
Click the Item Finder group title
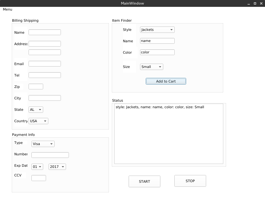click(x=122, y=21)
